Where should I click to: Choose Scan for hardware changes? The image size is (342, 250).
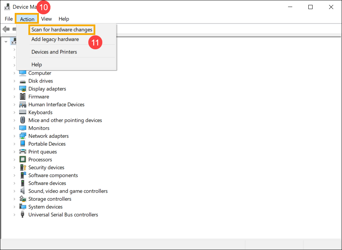pyautogui.click(x=62, y=30)
